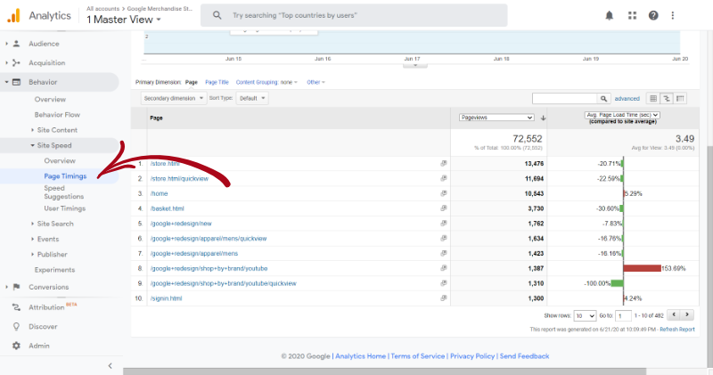The image size is (713, 375).
Task: Select the Page Title primary dimension
Action: (217, 82)
